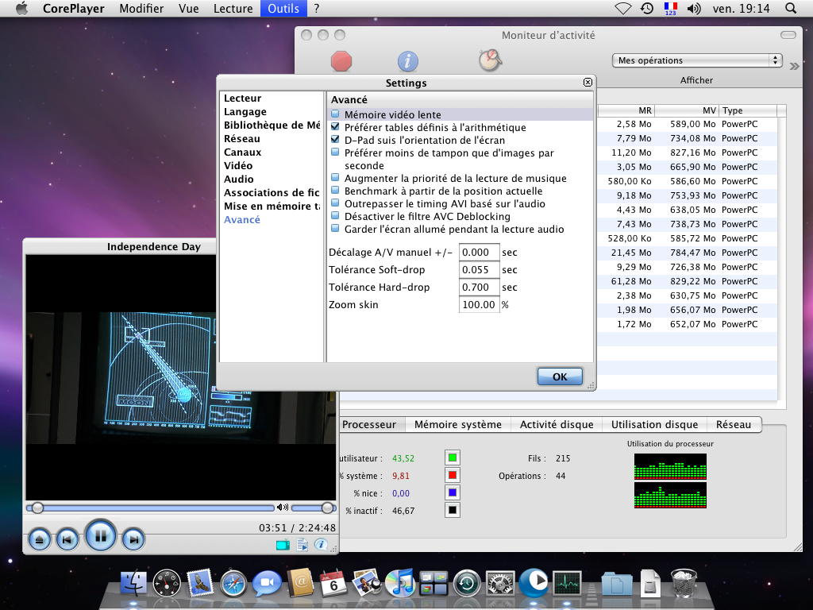Open iPhoto from the Dock
The width and height of the screenshot is (813, 610).
(367, 583)
